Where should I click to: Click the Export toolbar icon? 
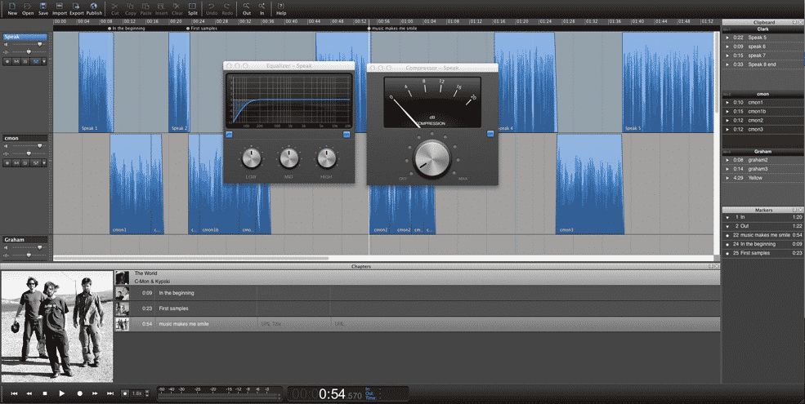point(76,8)
